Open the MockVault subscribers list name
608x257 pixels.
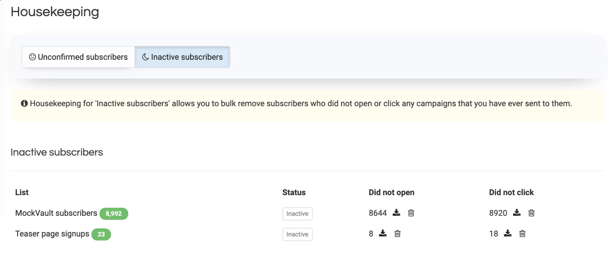click(56, 213)
